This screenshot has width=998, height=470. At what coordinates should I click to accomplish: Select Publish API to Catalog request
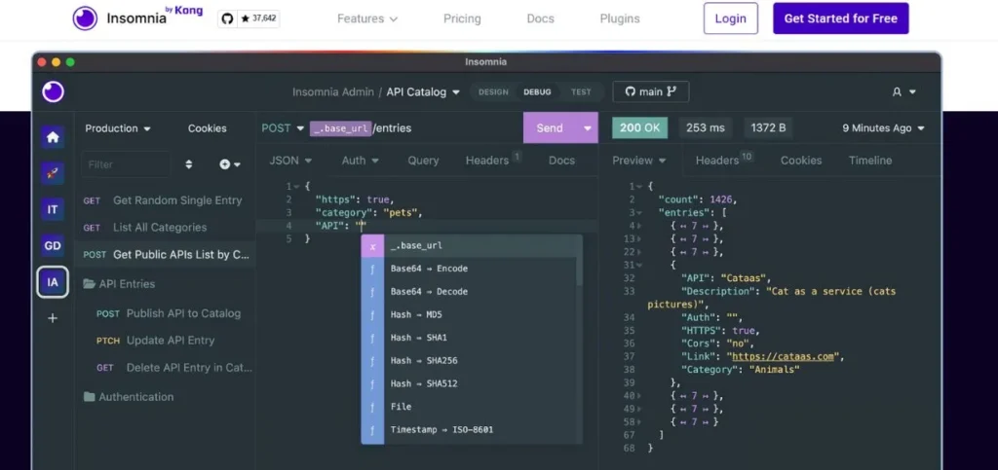[x=165, y=313]
